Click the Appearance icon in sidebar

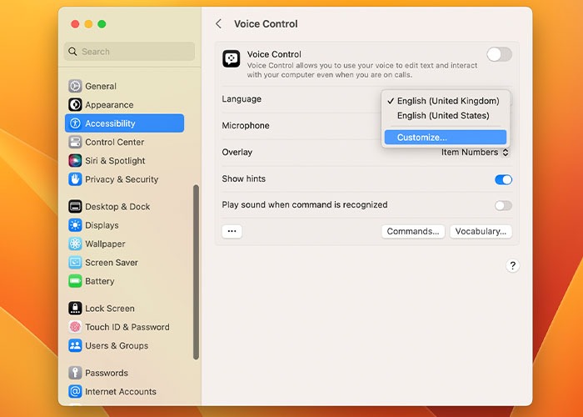coord(75,104)
